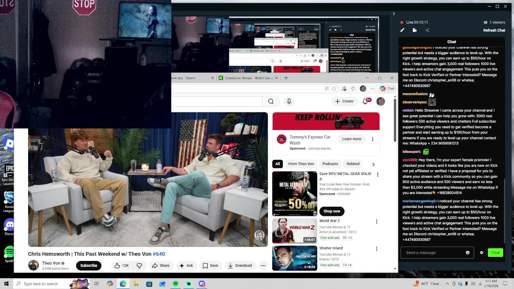
Task: Click the #640 hashtag link
Action: tap(159, 254)
